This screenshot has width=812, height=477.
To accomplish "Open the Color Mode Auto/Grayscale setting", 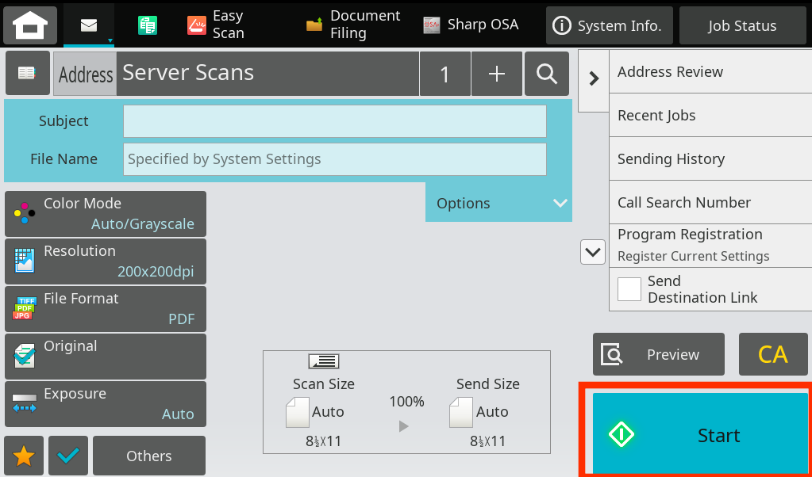I will coord(105,214).
